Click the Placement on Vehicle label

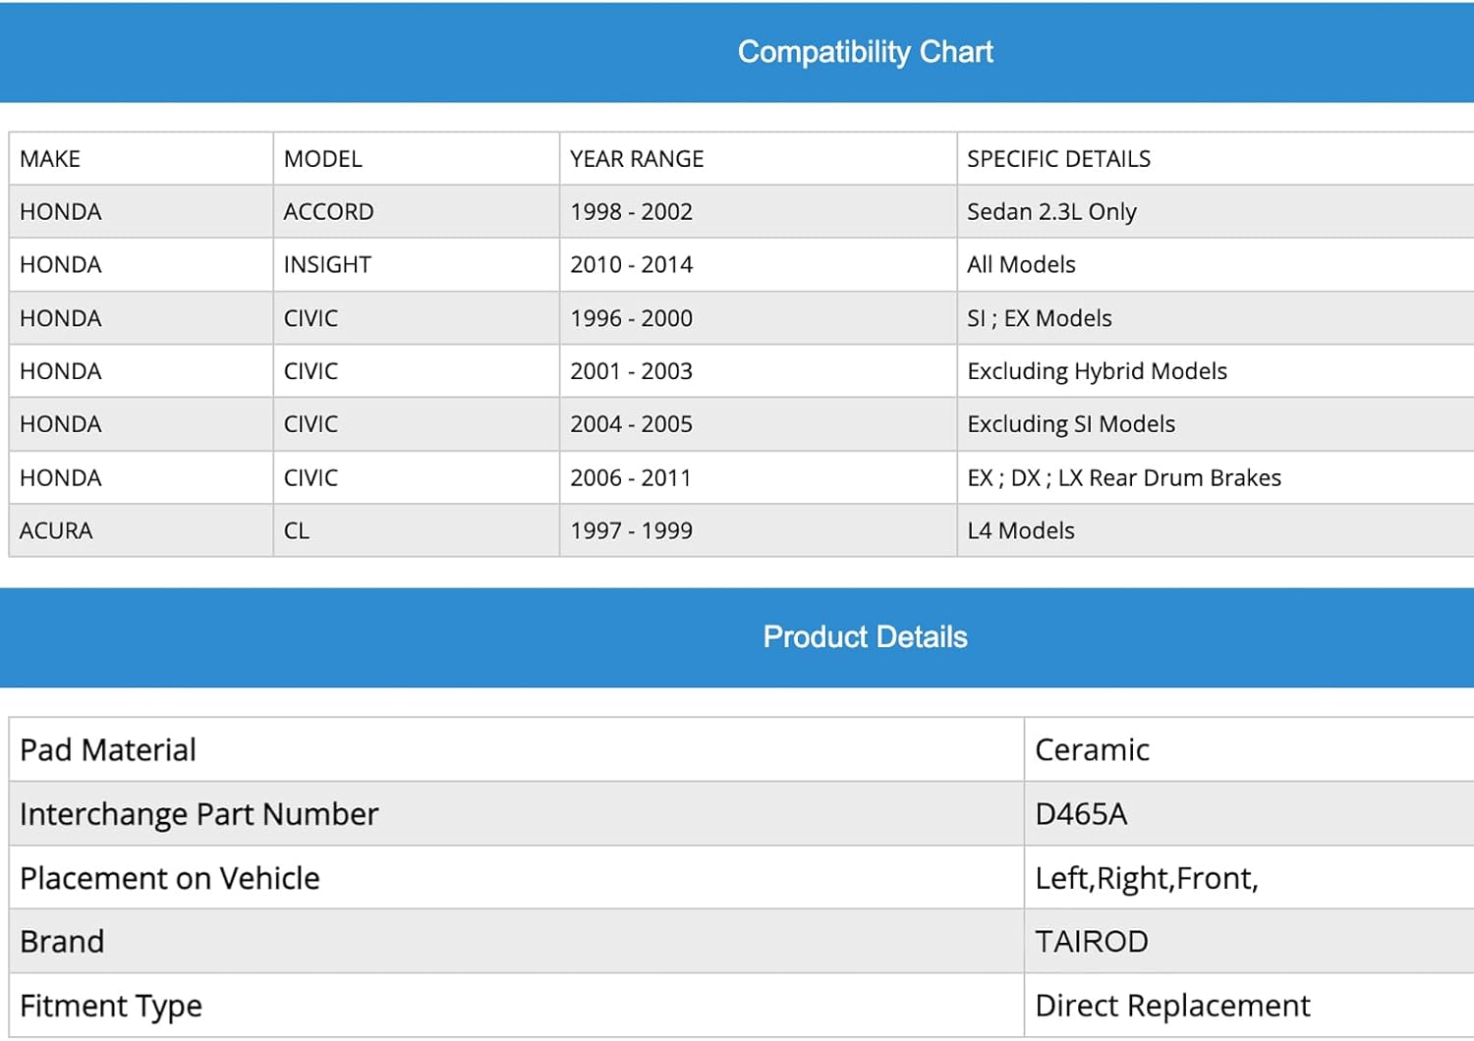170,878
